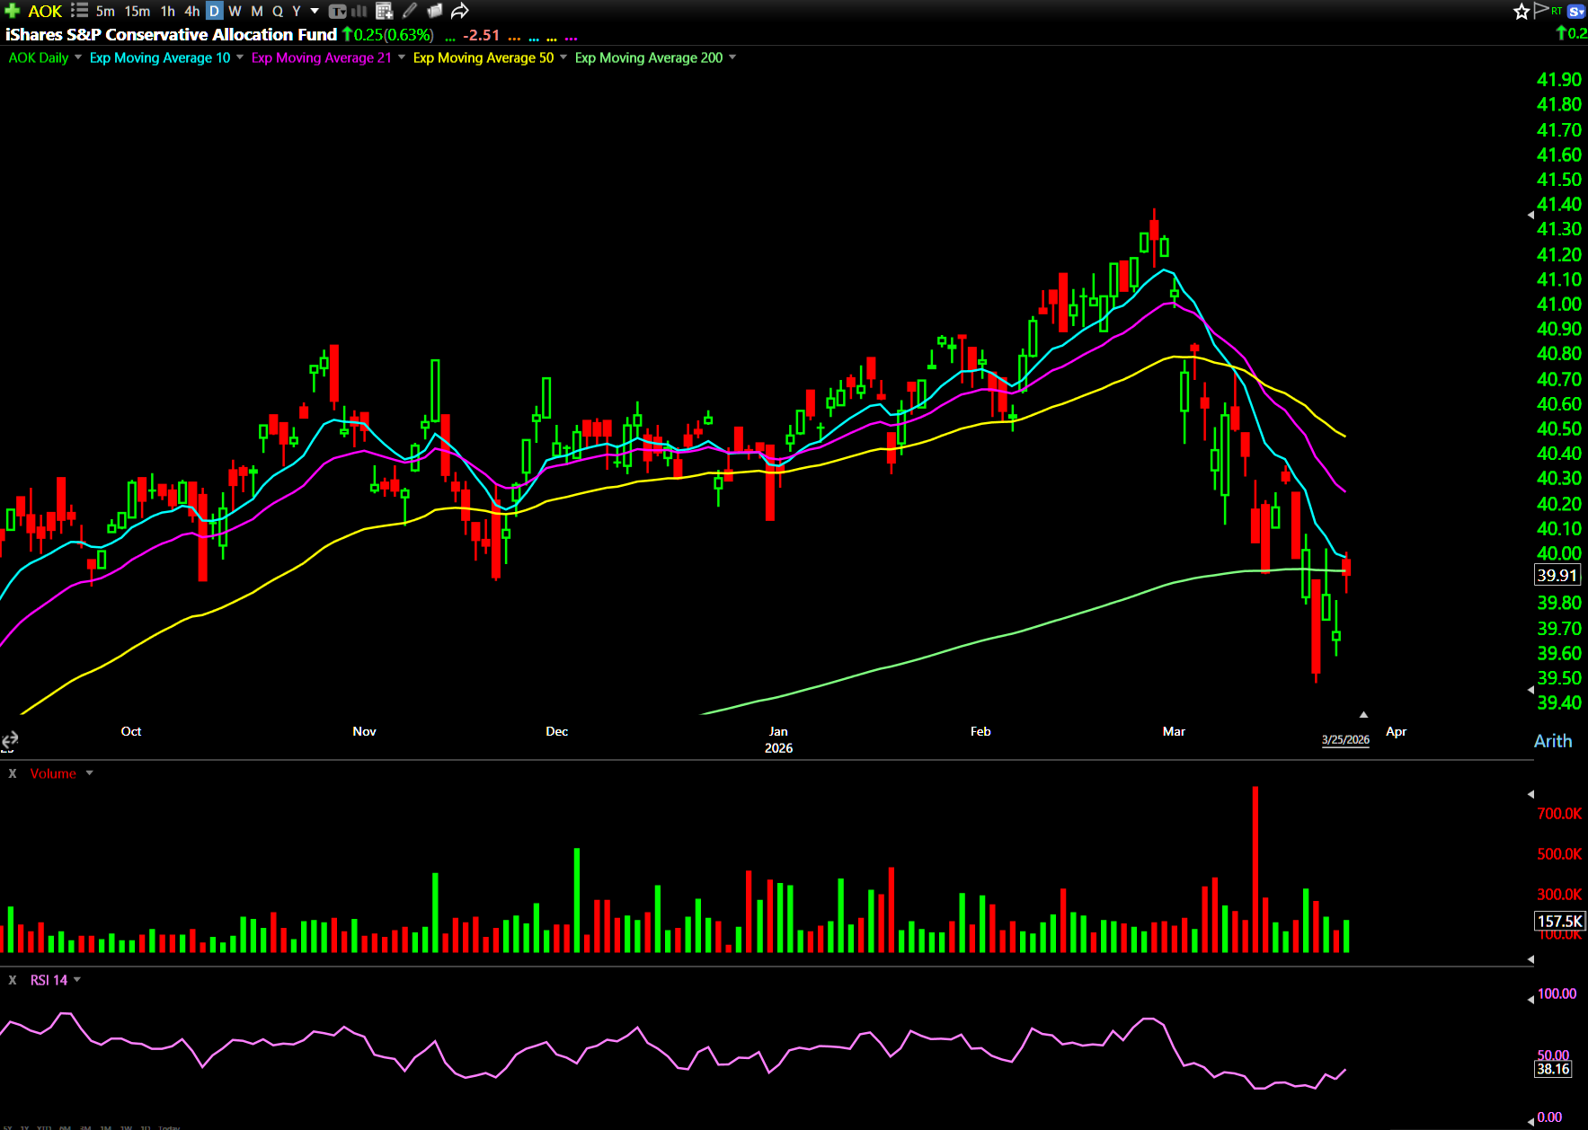Viewport: 1588px width, 1130px height.
Task: Click the AOK ticker symbol text
Action: [45, 11]
